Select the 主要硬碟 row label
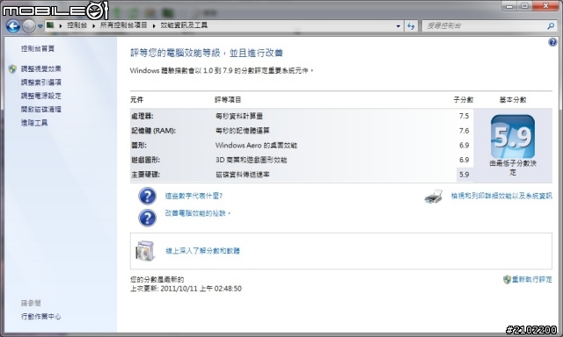This screenshot has height=337, width=563. [145, 175]
